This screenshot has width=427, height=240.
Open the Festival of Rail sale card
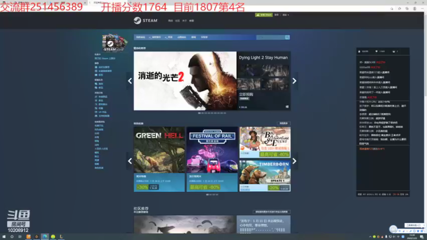(x=212, y=159)
